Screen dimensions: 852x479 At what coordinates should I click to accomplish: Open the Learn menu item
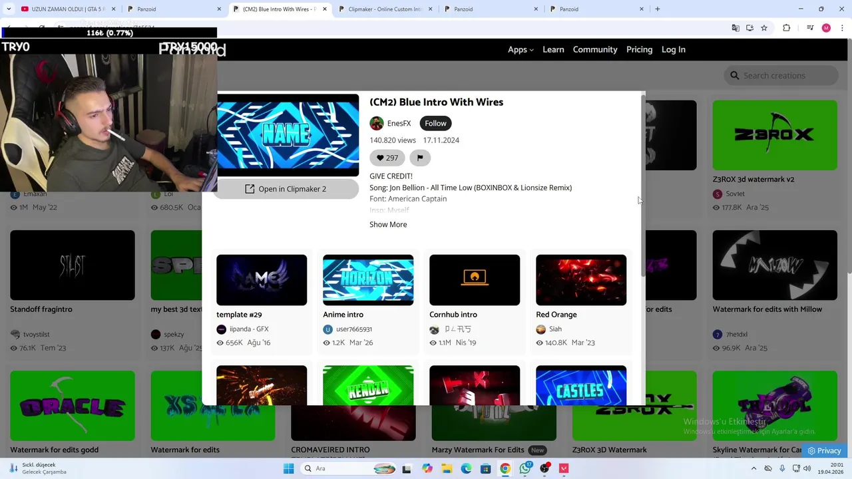553,49
